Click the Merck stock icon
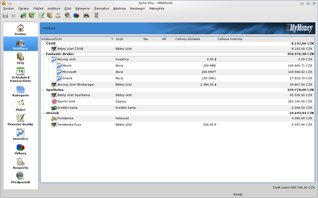Screen dimensions: 318x198 click(x=59, y=66)
